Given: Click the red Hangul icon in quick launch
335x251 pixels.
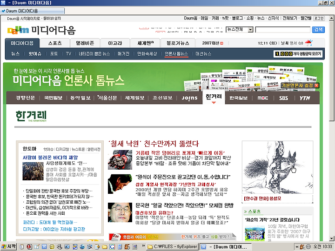Looking at the screenshot, I should point(29,247).
